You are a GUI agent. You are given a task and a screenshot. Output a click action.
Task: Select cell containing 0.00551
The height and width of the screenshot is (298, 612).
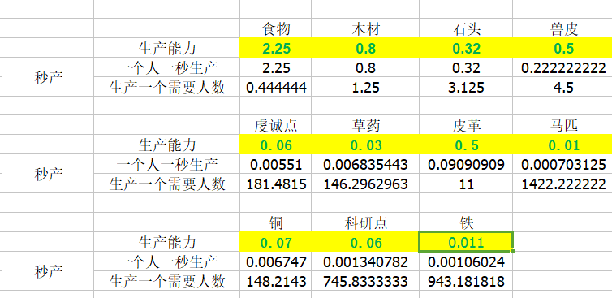point(275,164)
